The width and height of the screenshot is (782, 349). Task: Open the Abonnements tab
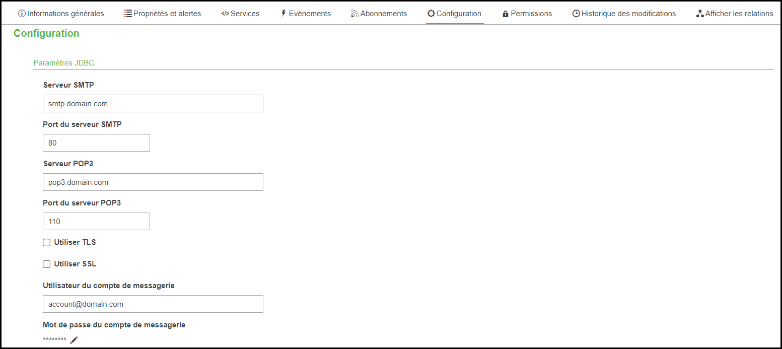[x=379, y=14]
